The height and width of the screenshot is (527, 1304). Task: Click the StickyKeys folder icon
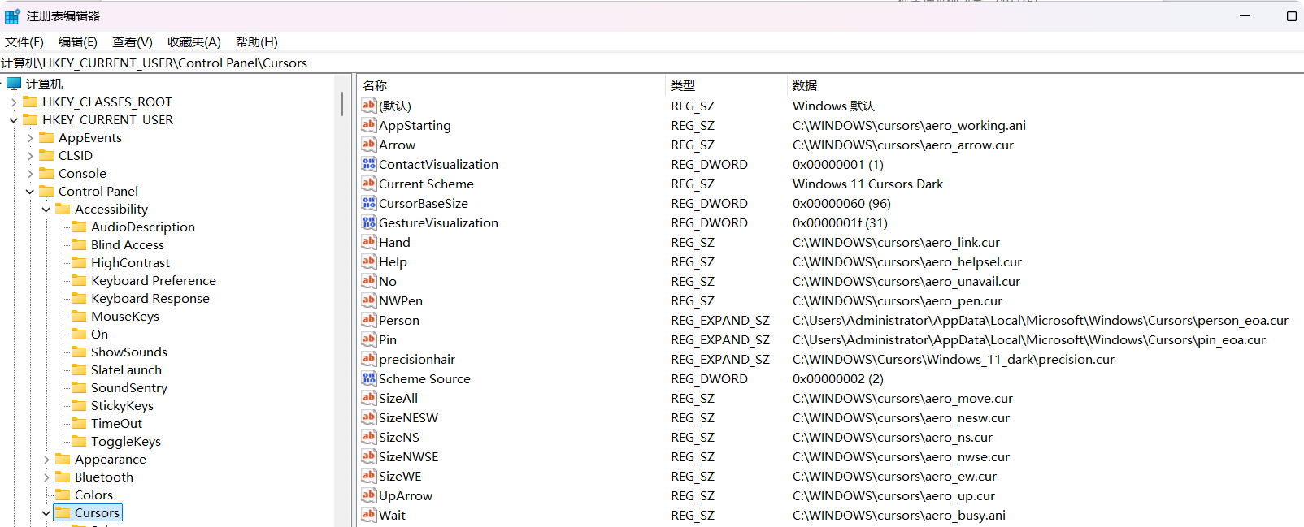click(79, 405)
